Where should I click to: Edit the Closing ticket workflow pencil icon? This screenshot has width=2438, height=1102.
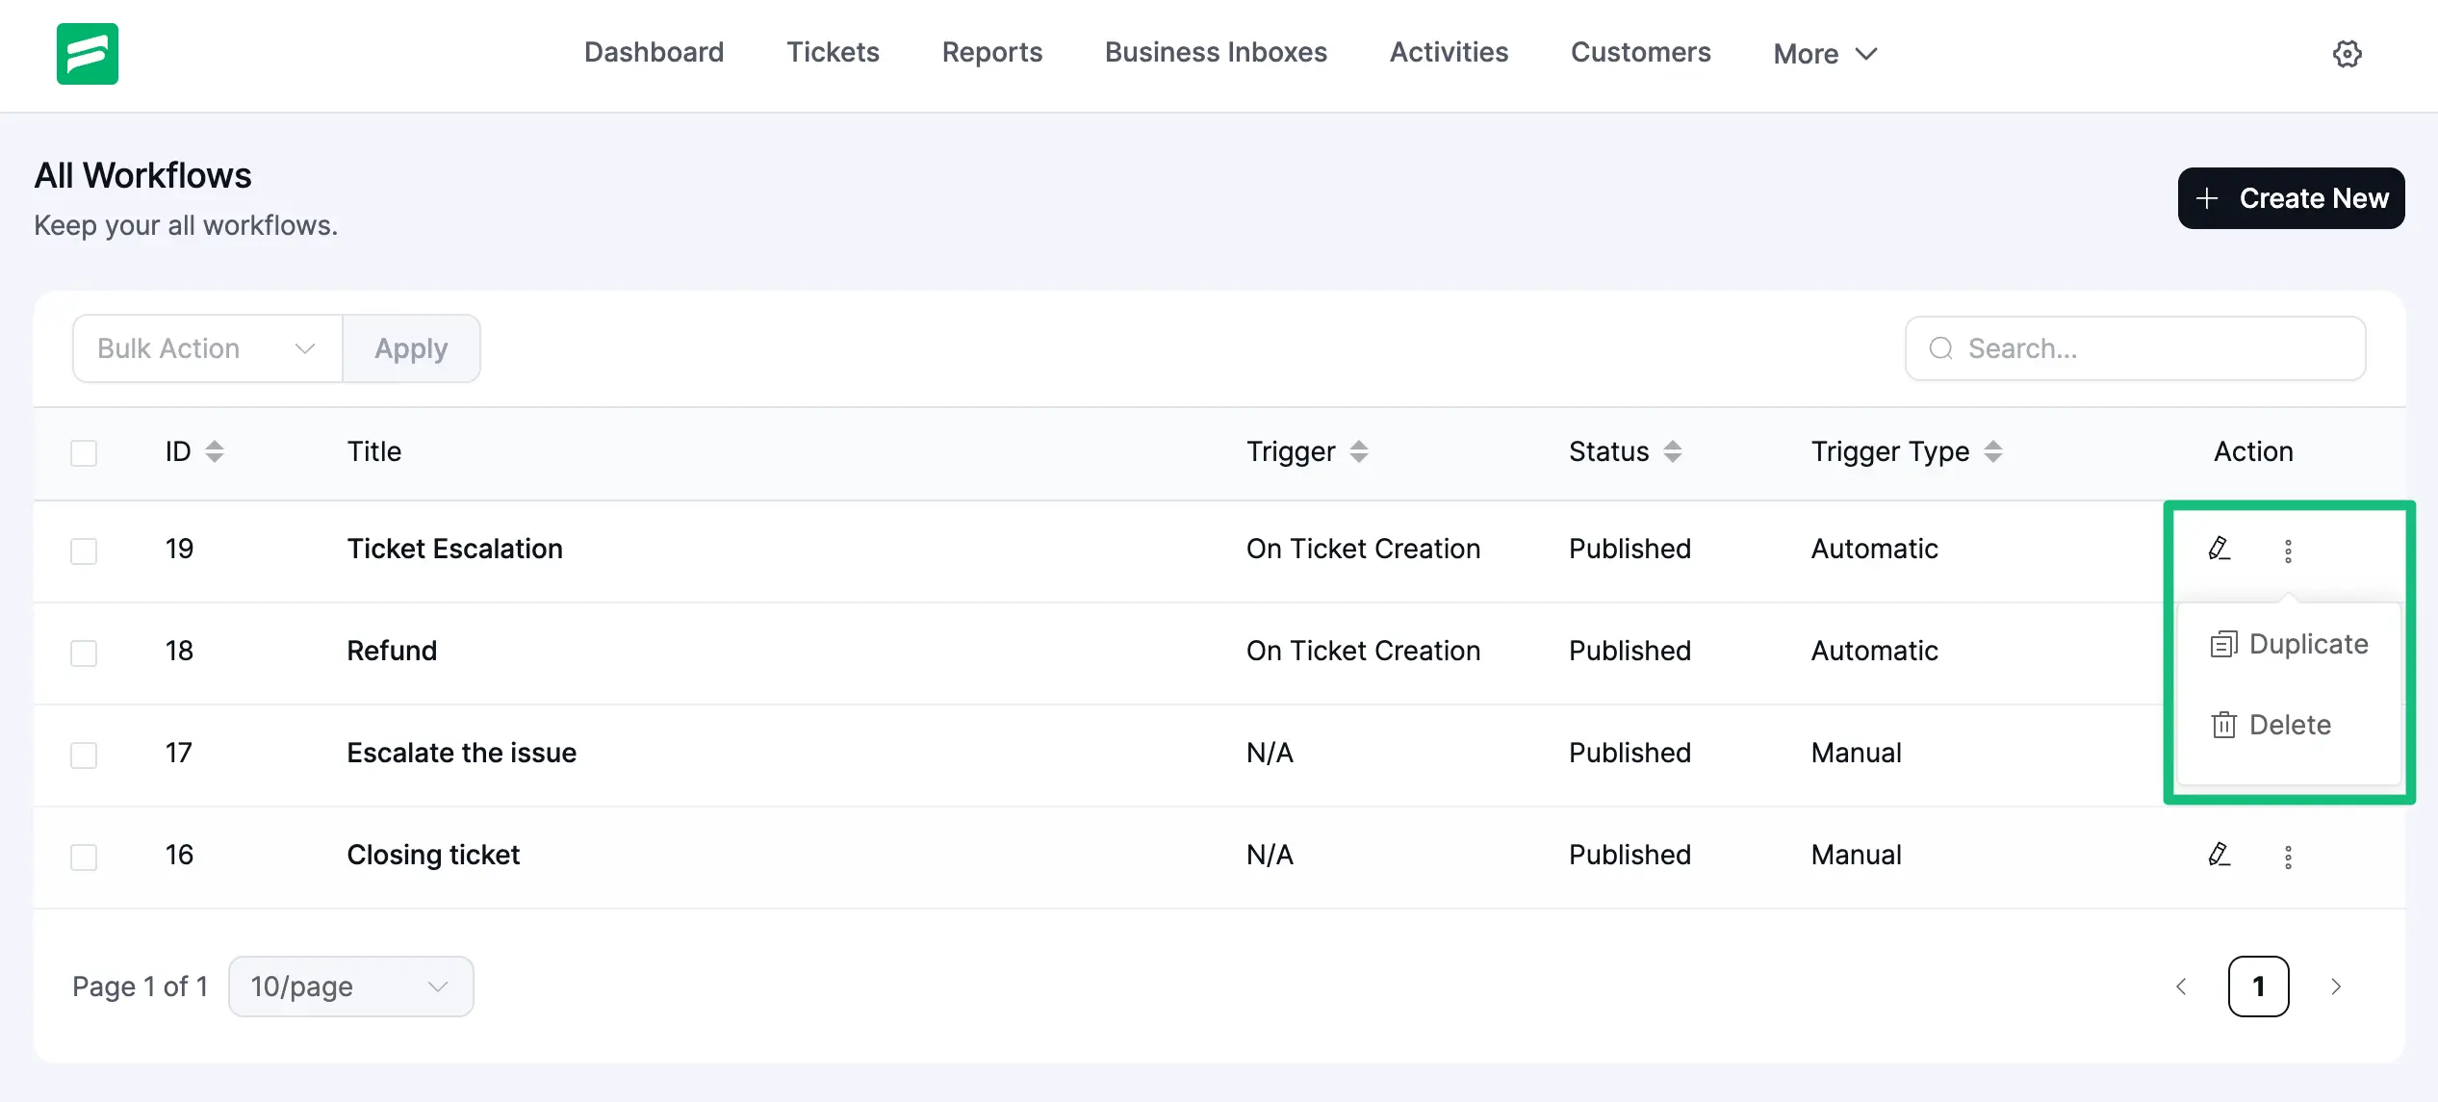(x=2219, y=855)
